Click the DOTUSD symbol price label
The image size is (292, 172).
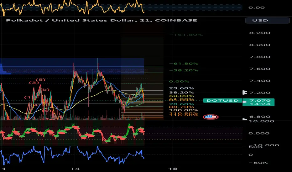(x=222, y=101)
